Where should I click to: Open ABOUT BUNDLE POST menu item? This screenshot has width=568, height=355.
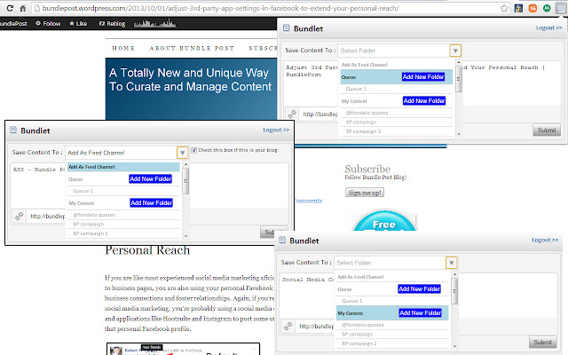[x=192, y=48]
